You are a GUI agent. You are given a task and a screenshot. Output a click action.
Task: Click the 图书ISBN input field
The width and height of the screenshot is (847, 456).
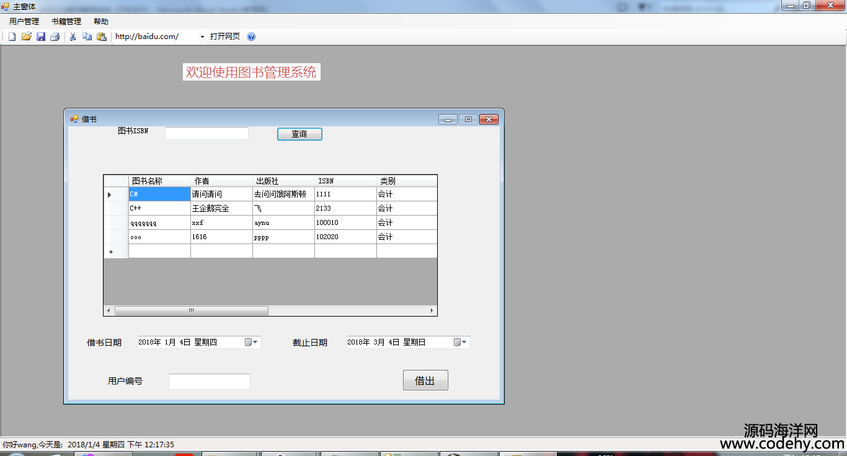206,134
